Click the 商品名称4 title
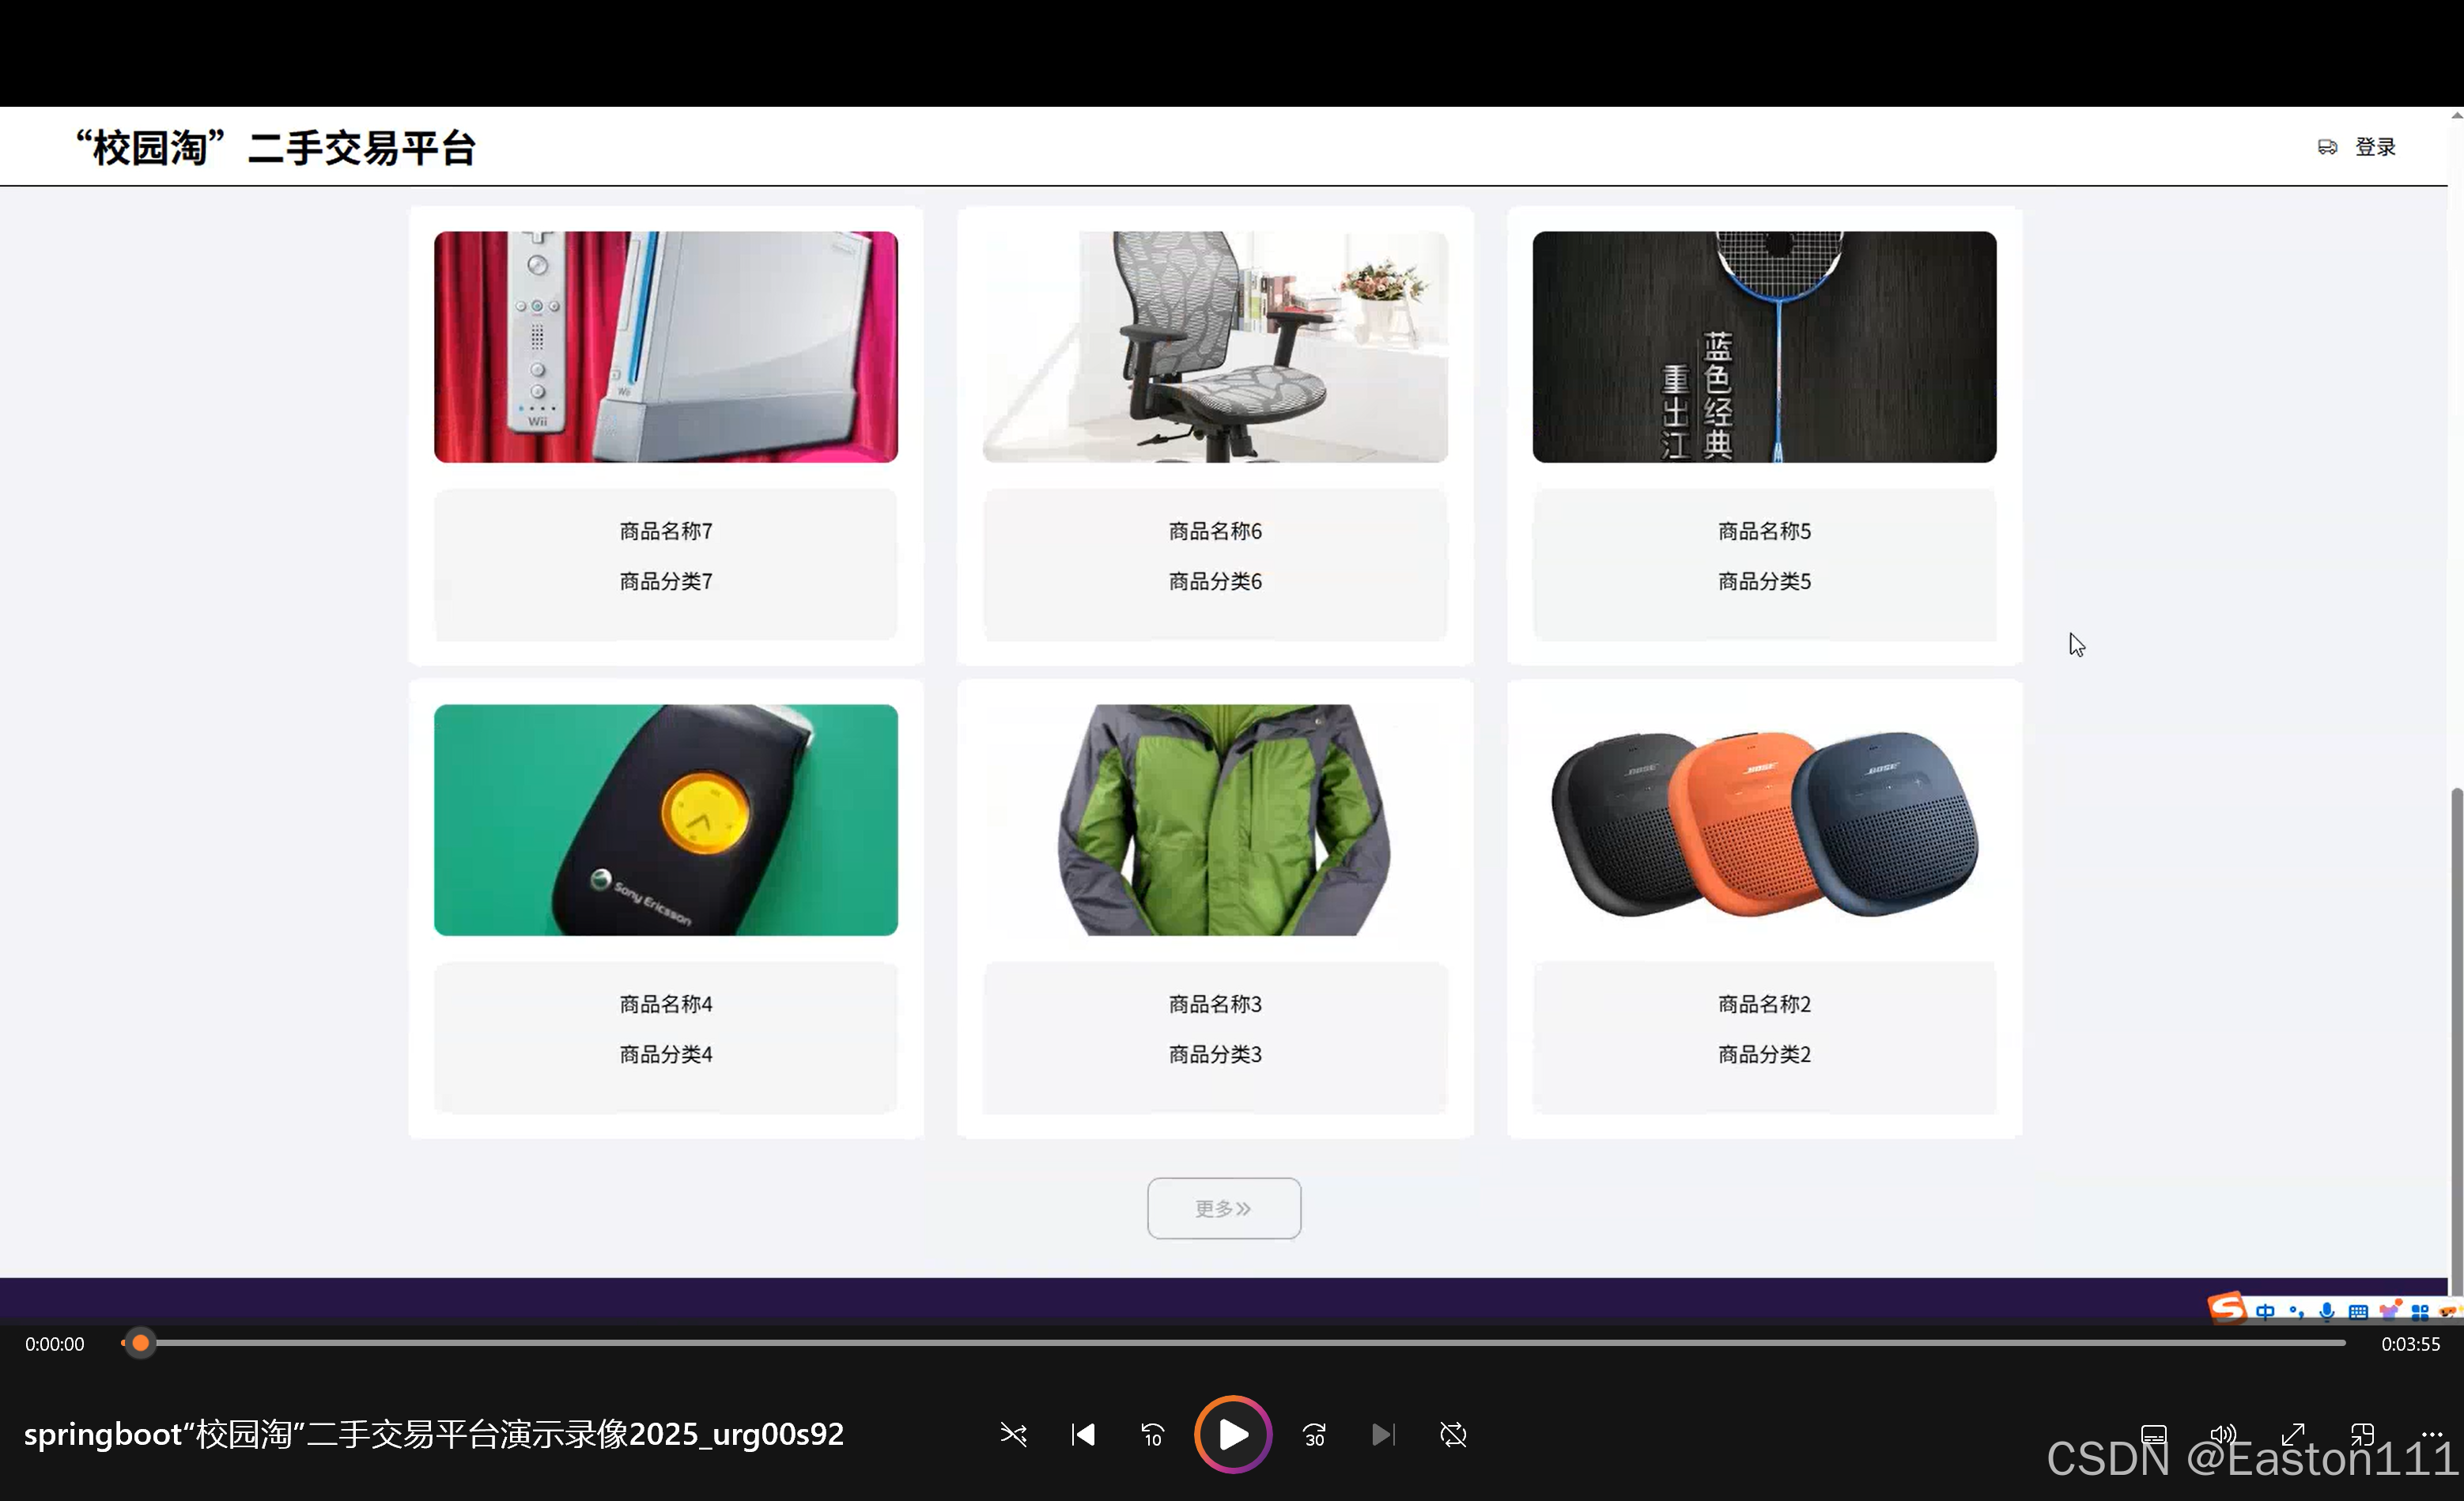This screenshot has height=1501, width=2464. coord(666,1004)
